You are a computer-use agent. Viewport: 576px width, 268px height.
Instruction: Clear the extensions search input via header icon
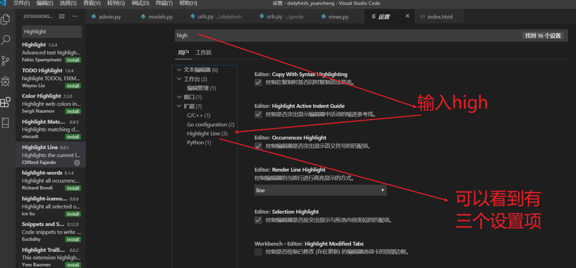[62, 16]
